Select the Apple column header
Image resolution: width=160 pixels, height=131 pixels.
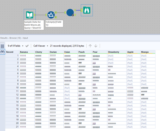click(133, 52)
